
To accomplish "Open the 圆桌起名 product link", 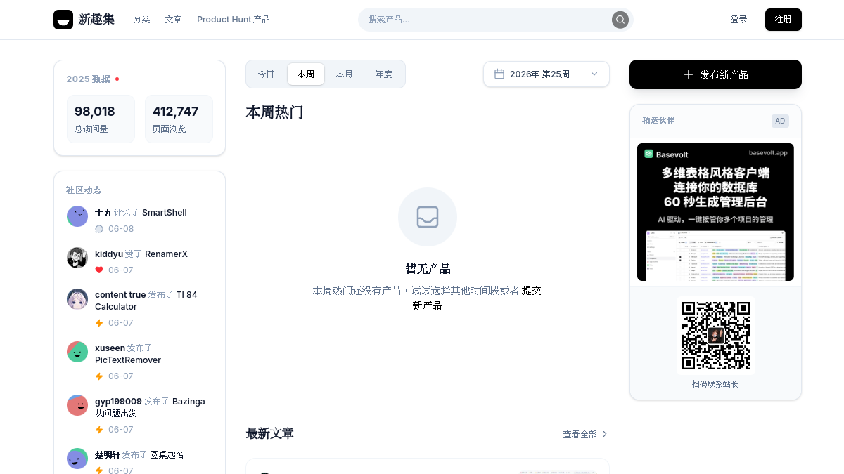I will (x=167, y=455).
